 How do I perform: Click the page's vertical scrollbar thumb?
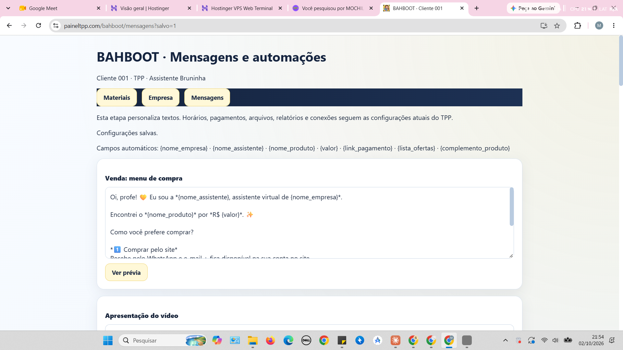click(621, 61)
